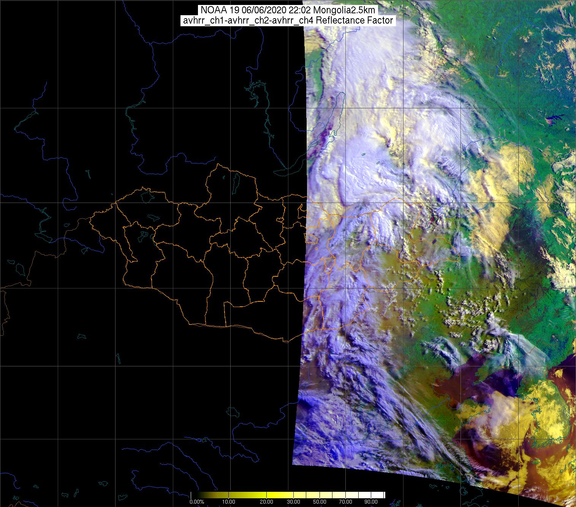Click the "avhrr_ch1-avhrr_ch2-avhrr_ch4 Reflectance Factor" caption
Viewport: 576px width, 507px height.
click(x=288, y=21)
